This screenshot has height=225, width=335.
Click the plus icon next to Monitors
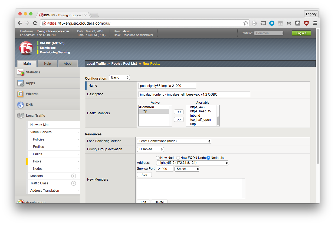click(73, 176)
